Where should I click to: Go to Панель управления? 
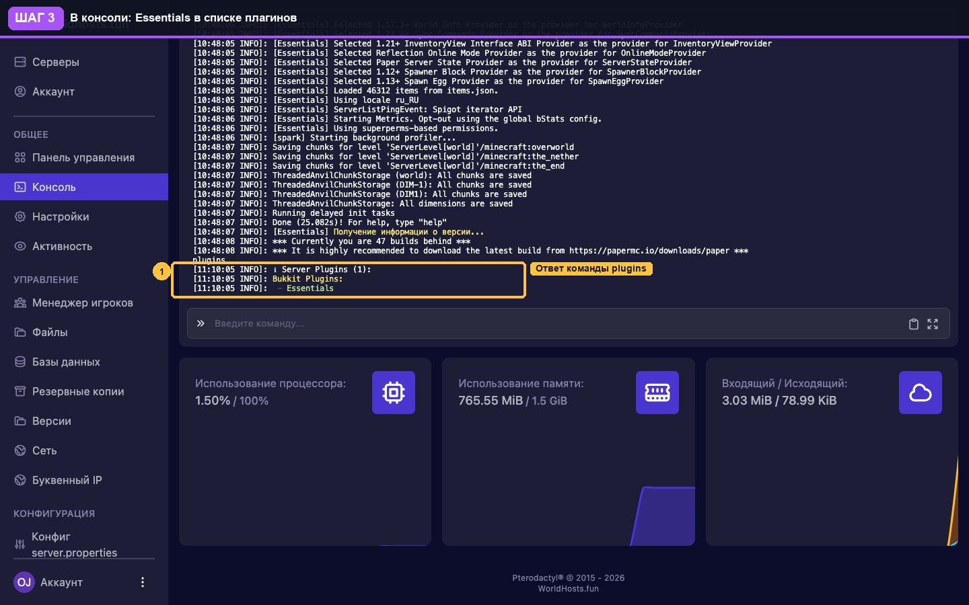(x=84, y=157)
